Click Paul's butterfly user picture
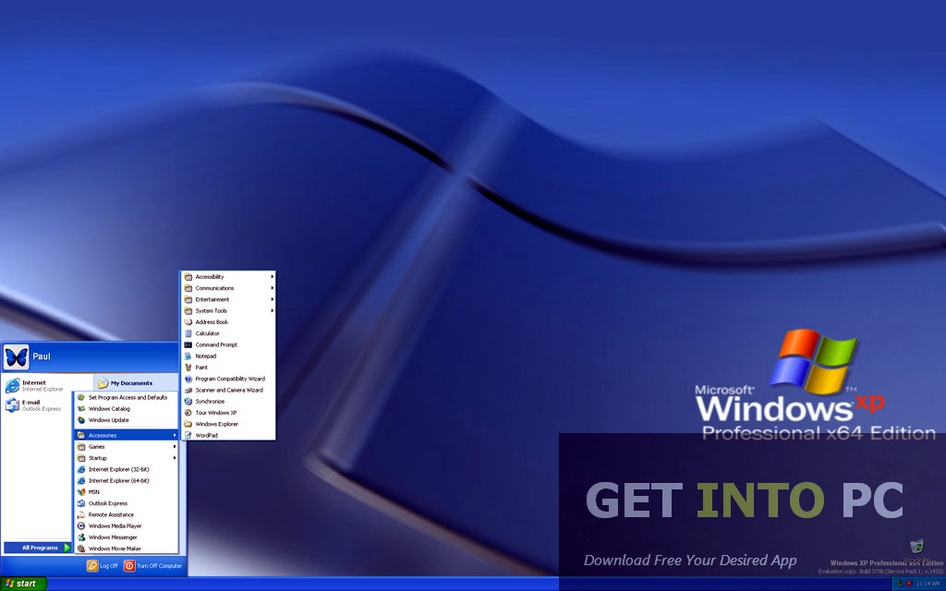946x591 pixels. (16, 357)
